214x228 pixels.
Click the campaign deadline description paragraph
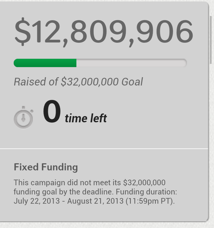coord(95,192)
